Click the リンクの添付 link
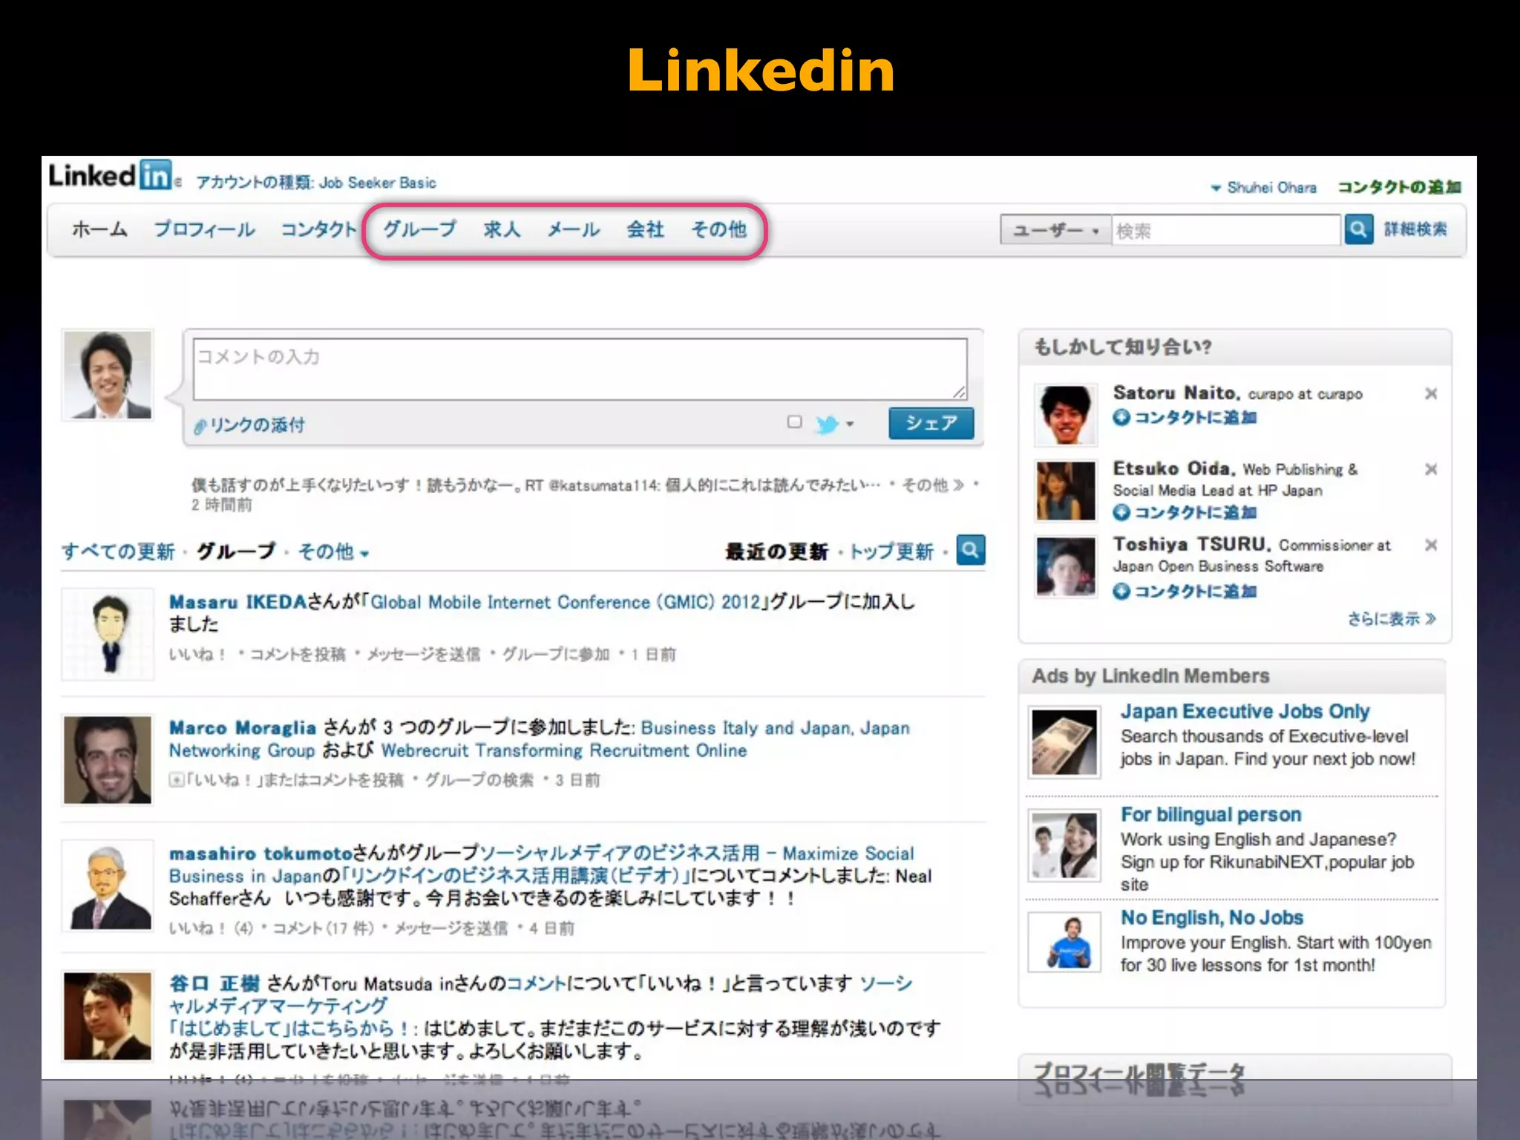The height and width of the screenshot is (1140, 1520). pyautogui.click(x=257, y=425)
